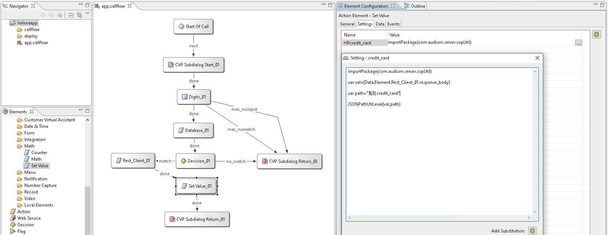Switch to the Data tab

click(380, 24)
